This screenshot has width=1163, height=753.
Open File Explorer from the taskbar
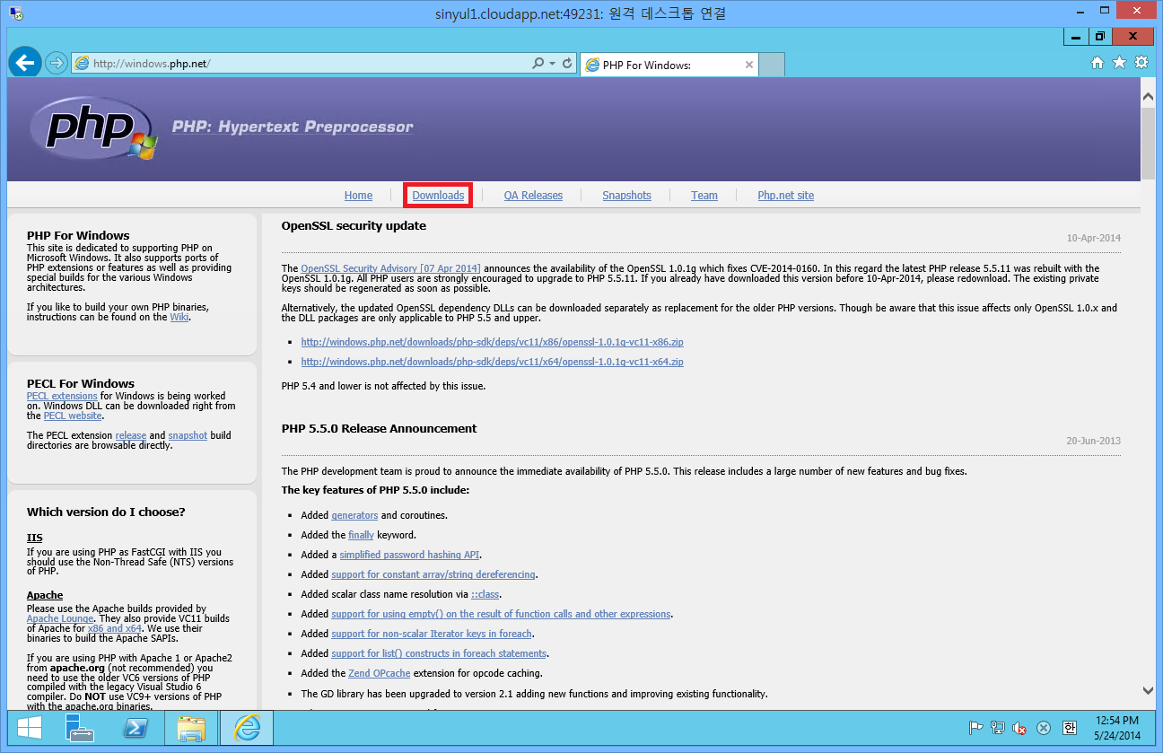191,728
